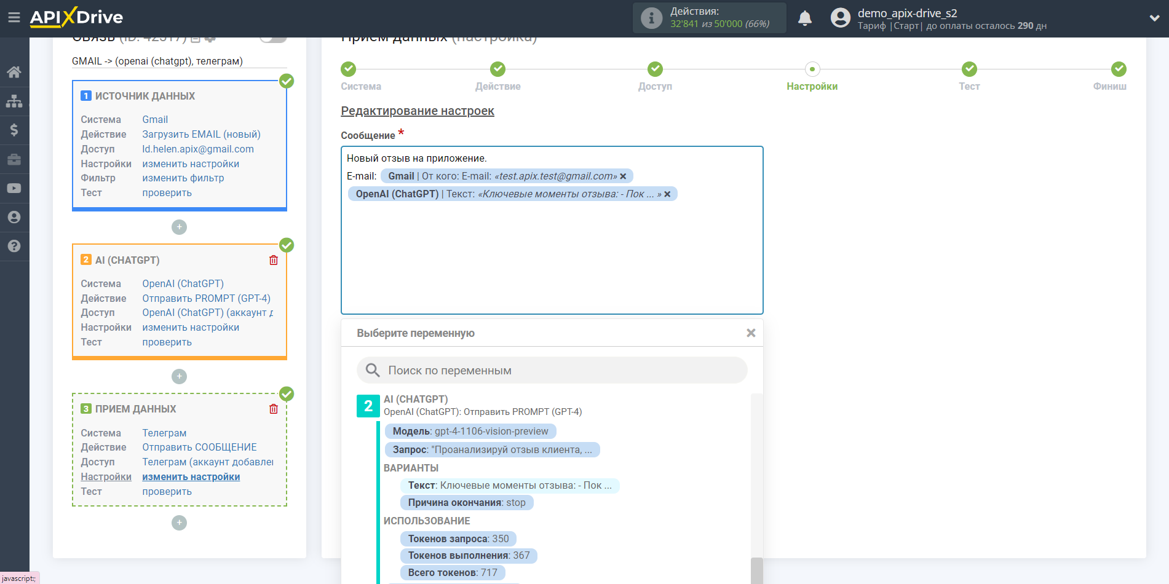Image resolution: width=1169 pixels, height=584 pixels.
Task: Open Телеграм account access link
Action: [207, 462]
